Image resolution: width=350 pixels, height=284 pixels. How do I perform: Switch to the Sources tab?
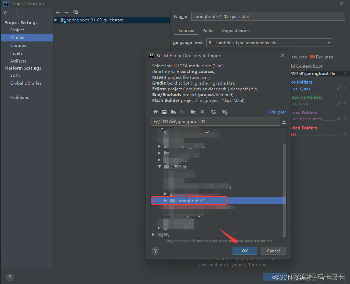(186, 31)
